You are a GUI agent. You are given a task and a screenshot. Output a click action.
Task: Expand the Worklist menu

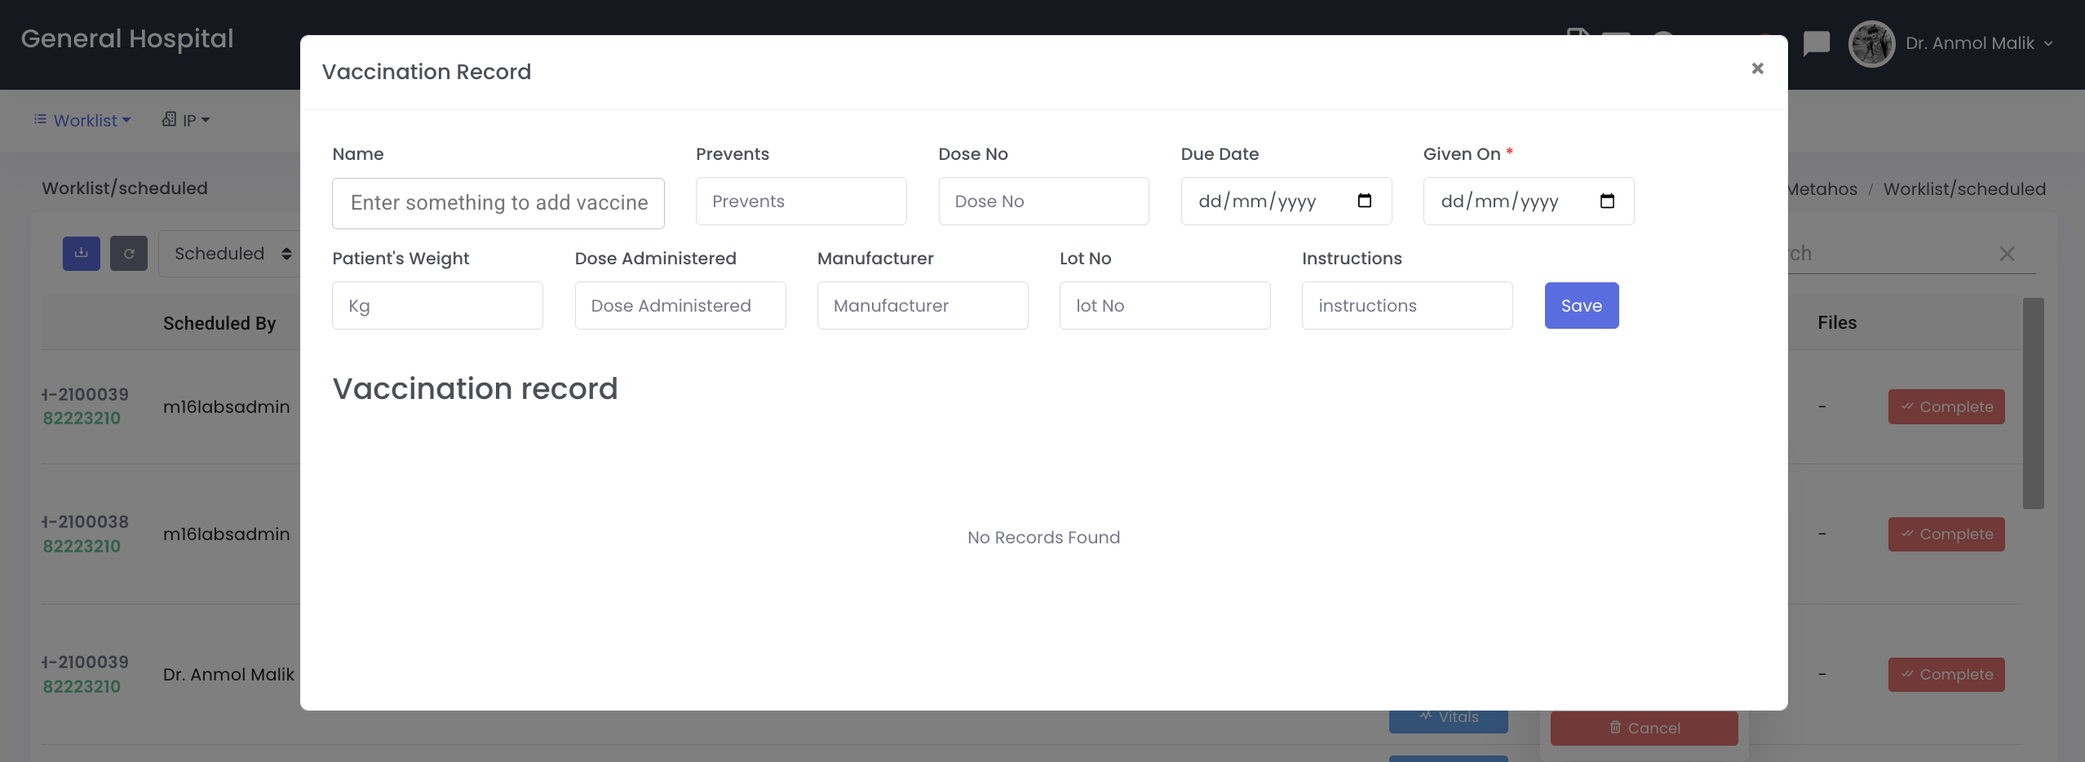[82, 120]
